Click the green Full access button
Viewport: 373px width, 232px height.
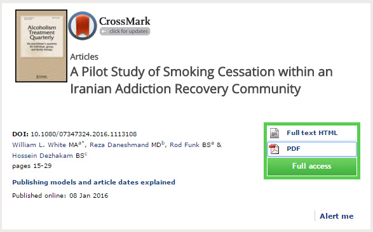click(x=312, y=166)
